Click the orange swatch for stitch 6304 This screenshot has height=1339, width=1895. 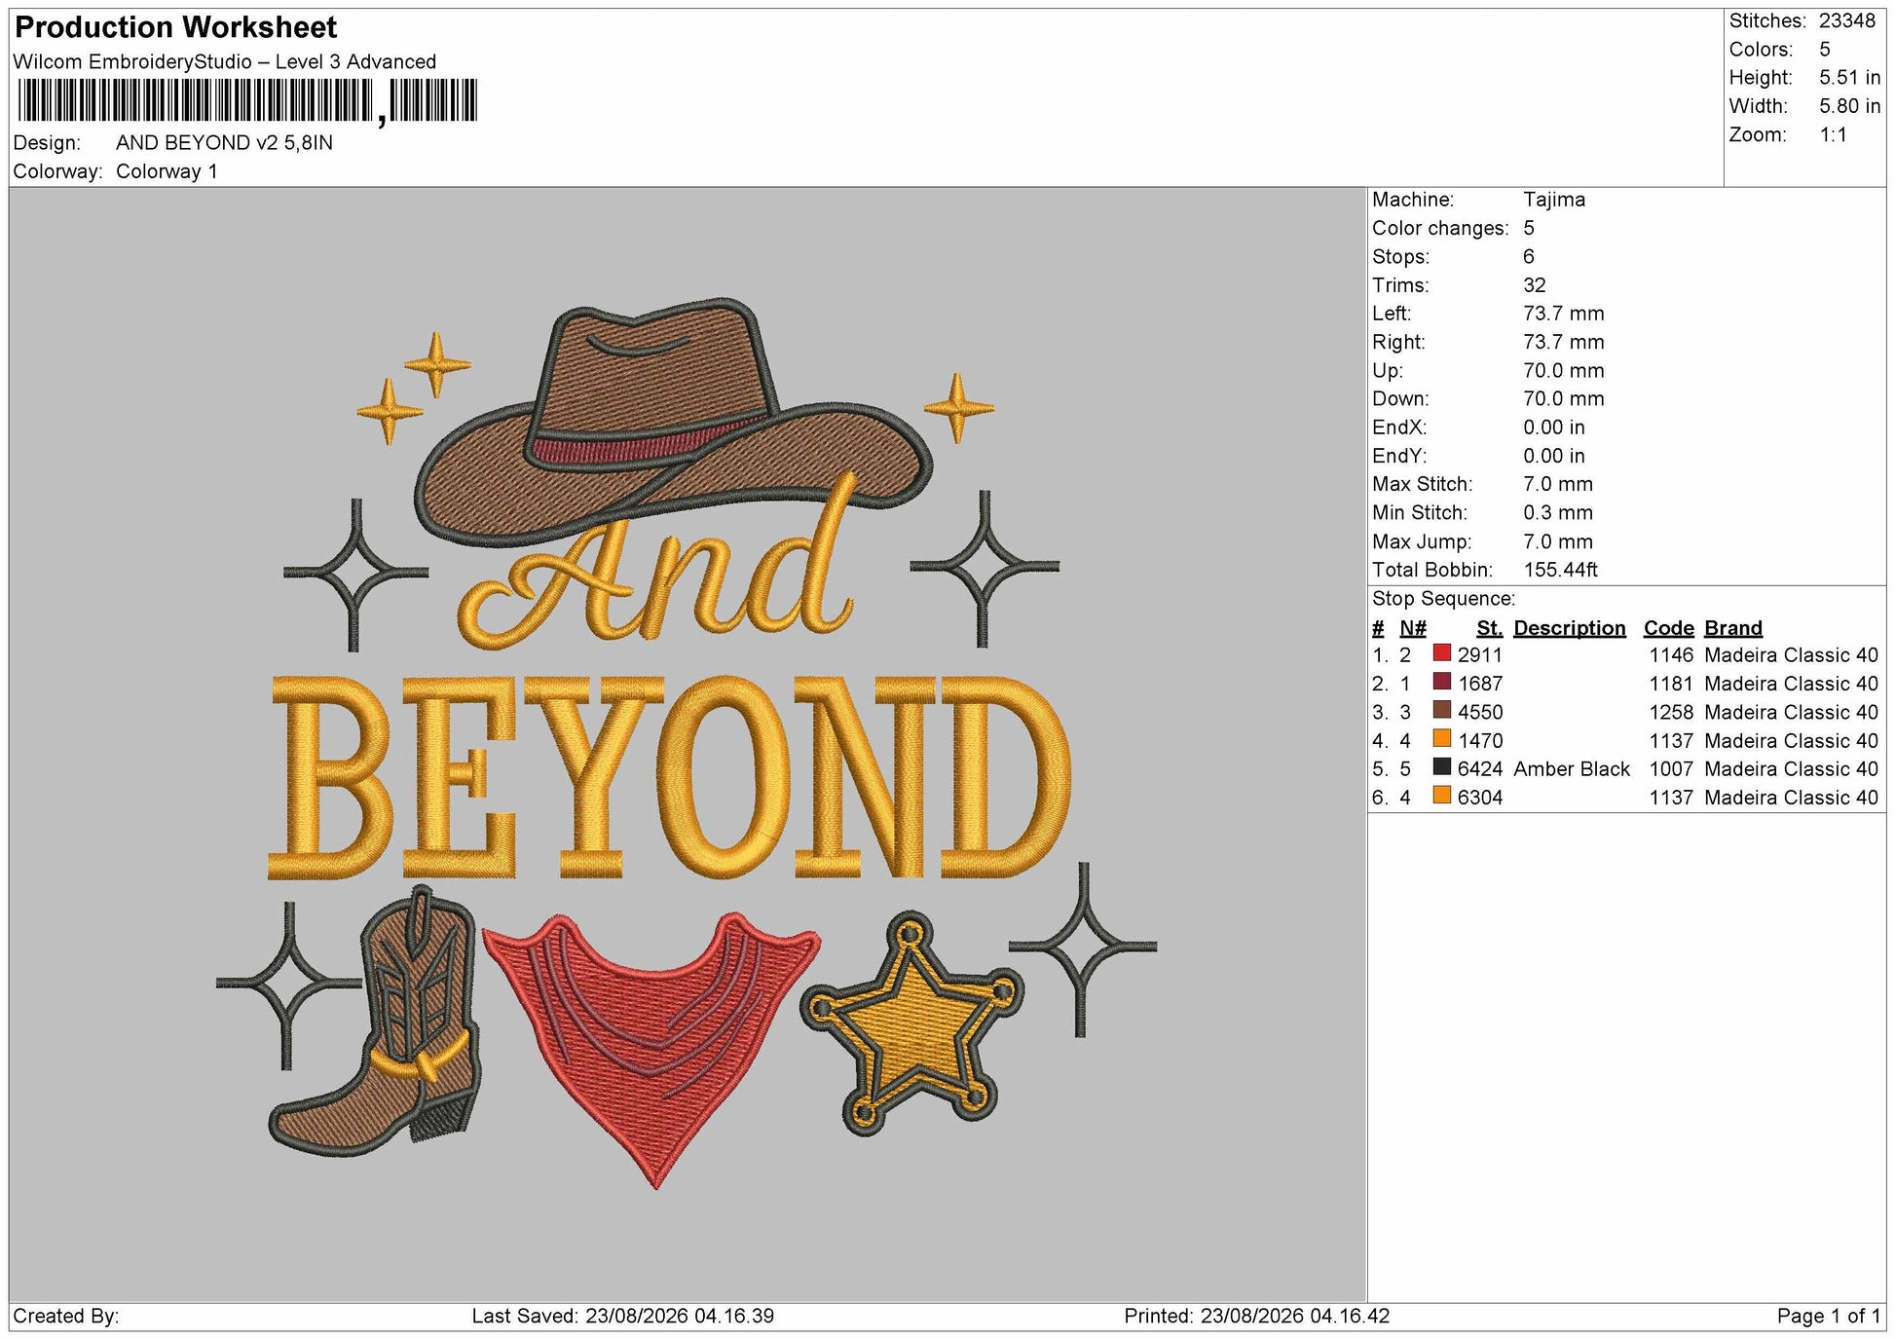[x=1441, y=796]
